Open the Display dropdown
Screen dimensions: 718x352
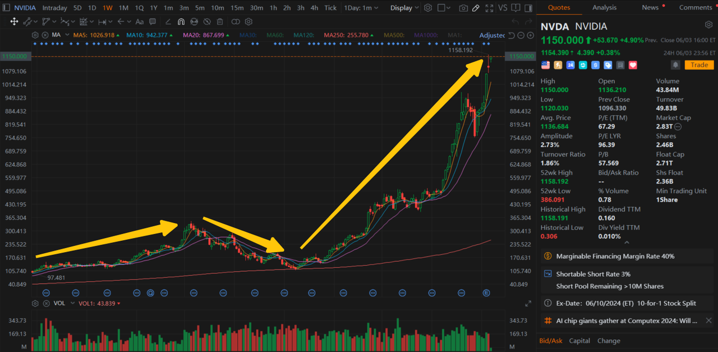pos(404,8)
